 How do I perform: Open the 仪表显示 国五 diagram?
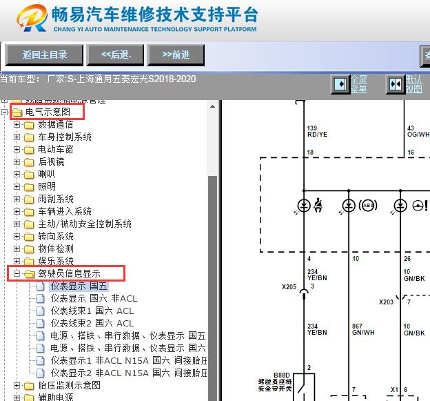point(79,286)
